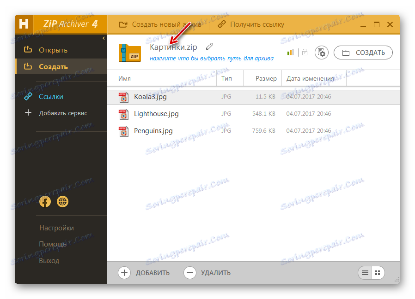
Task: Click the archive name Картинки.zip
Action: 173,47
